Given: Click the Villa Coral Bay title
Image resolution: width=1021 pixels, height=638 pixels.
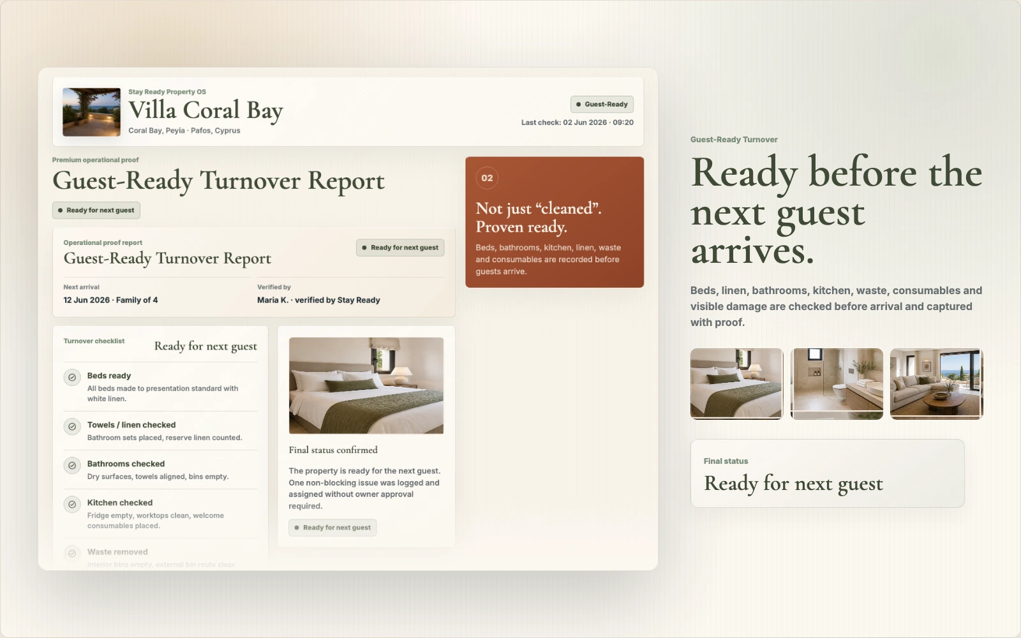Looking at the screenshot, I should tap(205, 110).
